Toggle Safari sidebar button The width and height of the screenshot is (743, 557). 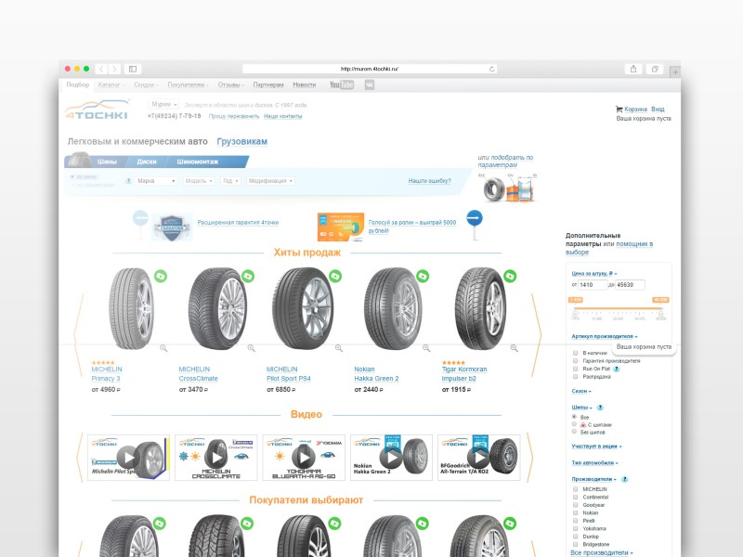[x=133, y=69]
